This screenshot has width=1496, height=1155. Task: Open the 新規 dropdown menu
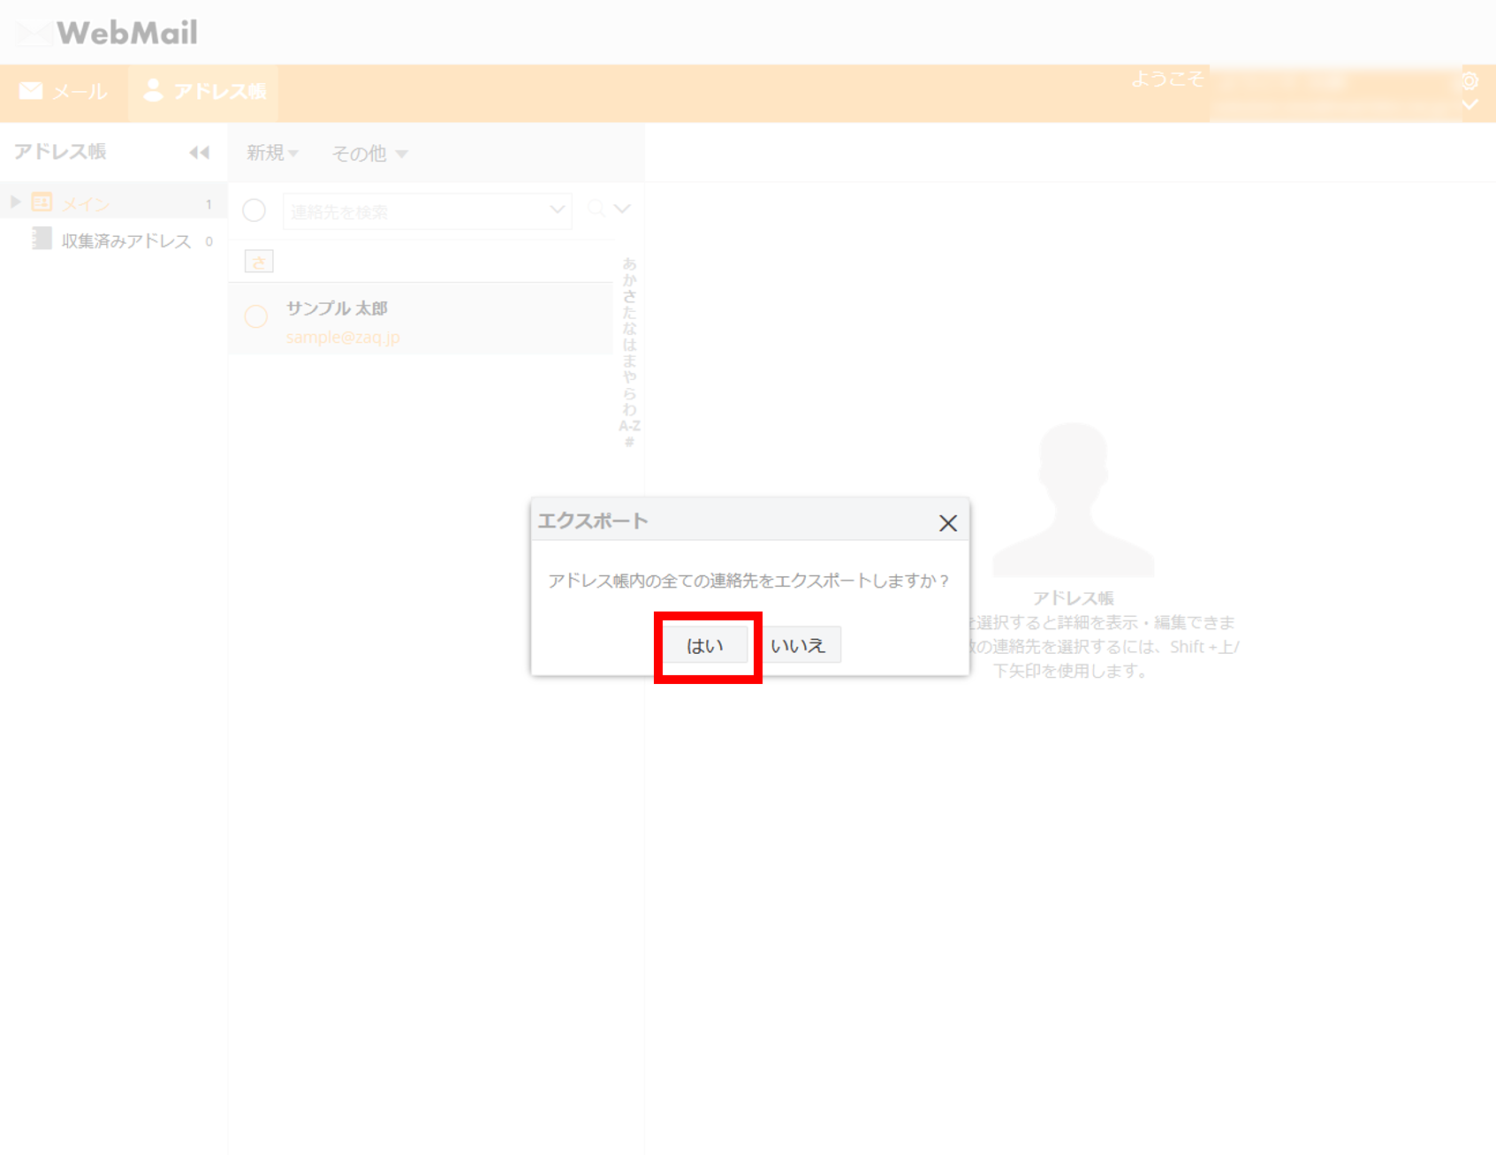tap(272, 154)
